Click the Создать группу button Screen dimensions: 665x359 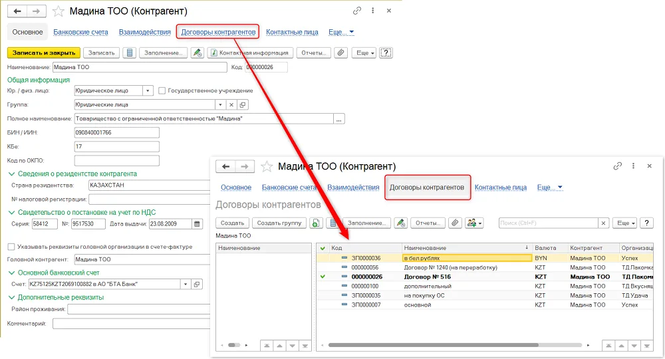[279, 223]
